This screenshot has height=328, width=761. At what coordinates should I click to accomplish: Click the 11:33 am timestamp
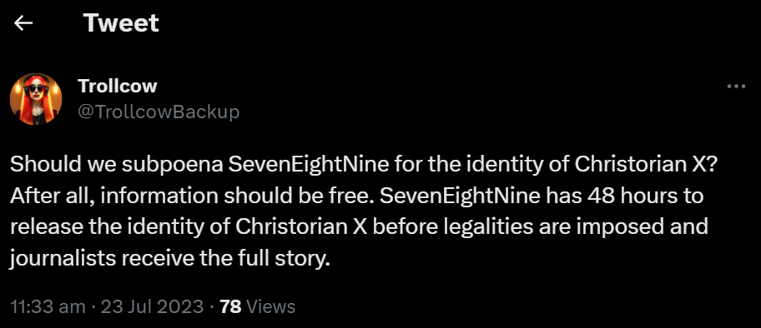pyautogui.click(x=48, y=306)
